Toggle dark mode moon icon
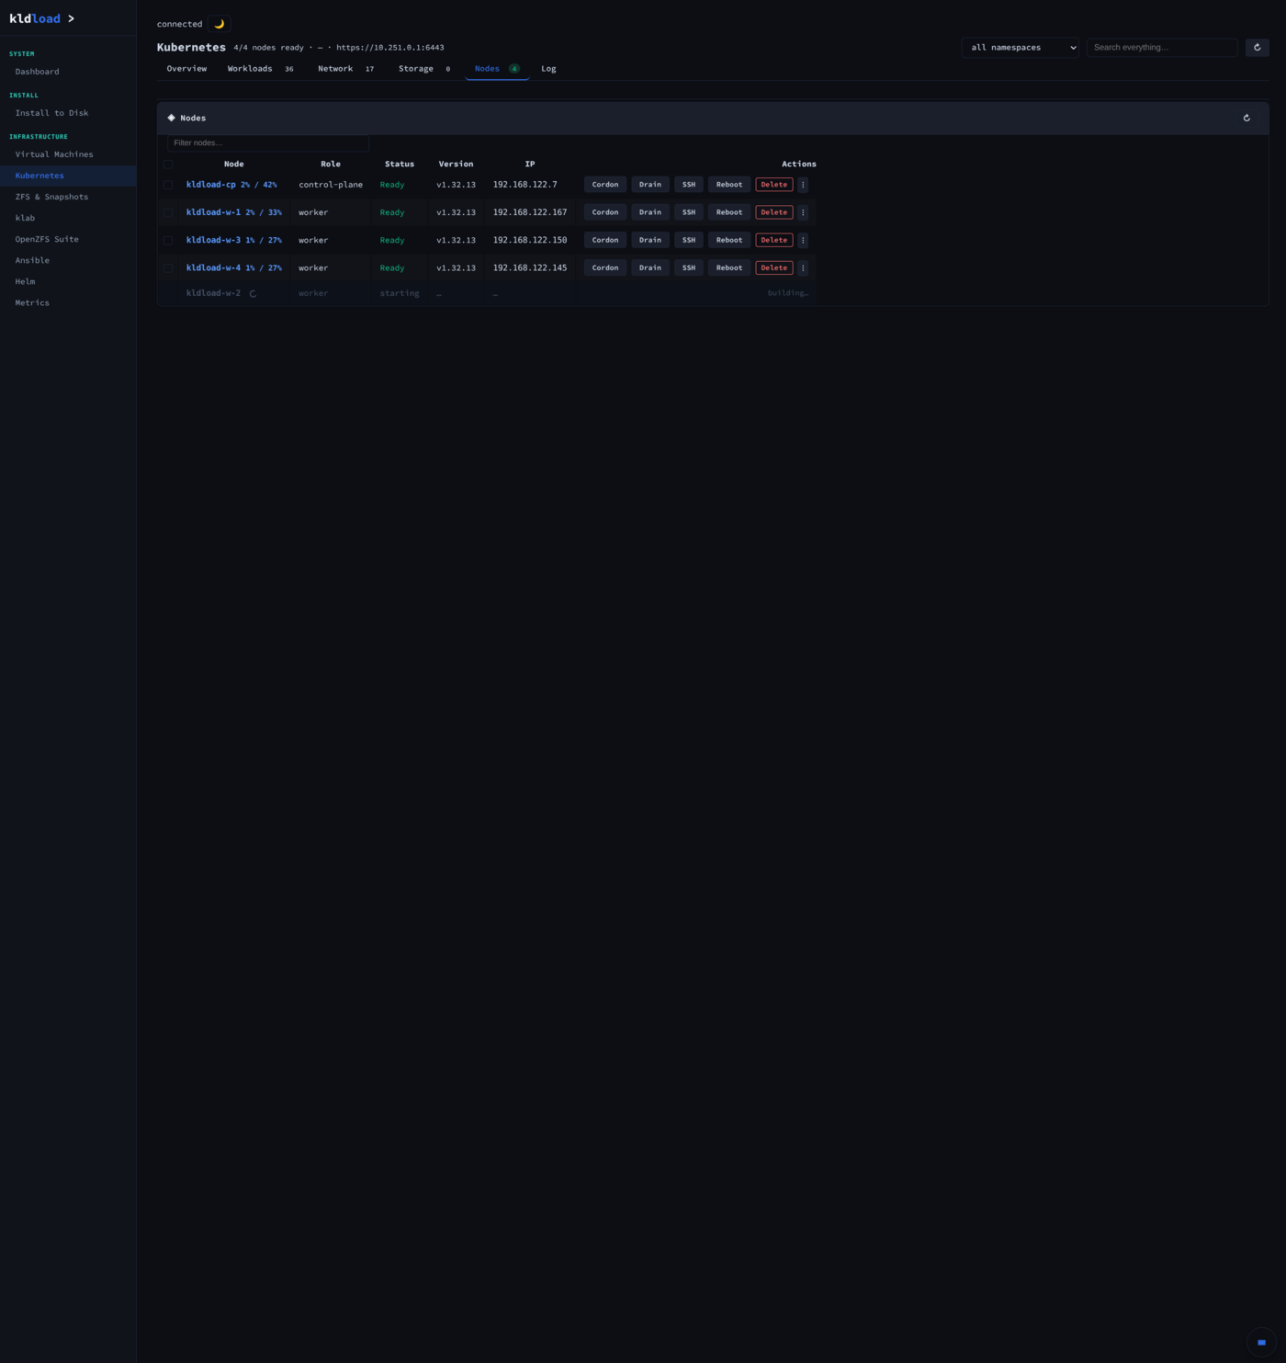This screenshot has height=1363, width=1286. point(219,24)
